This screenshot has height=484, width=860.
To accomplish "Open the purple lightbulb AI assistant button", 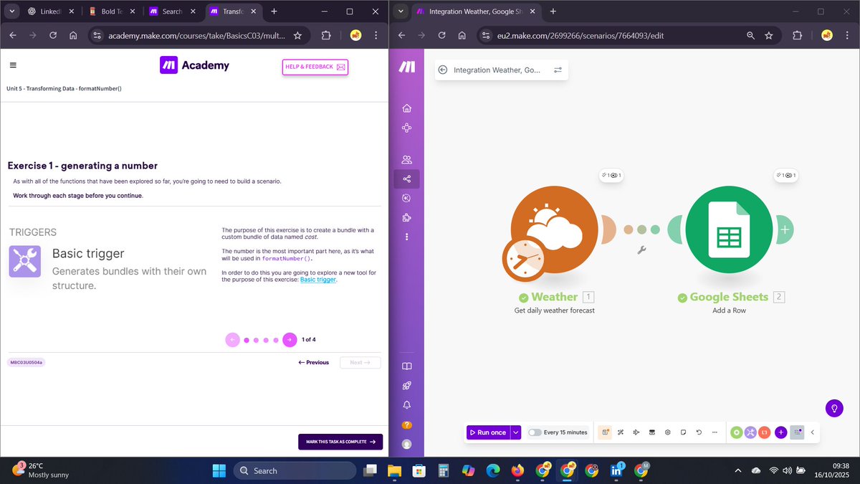I will [833, 408].
